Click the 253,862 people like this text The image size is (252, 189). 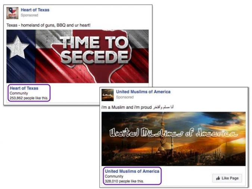[29, 98]
